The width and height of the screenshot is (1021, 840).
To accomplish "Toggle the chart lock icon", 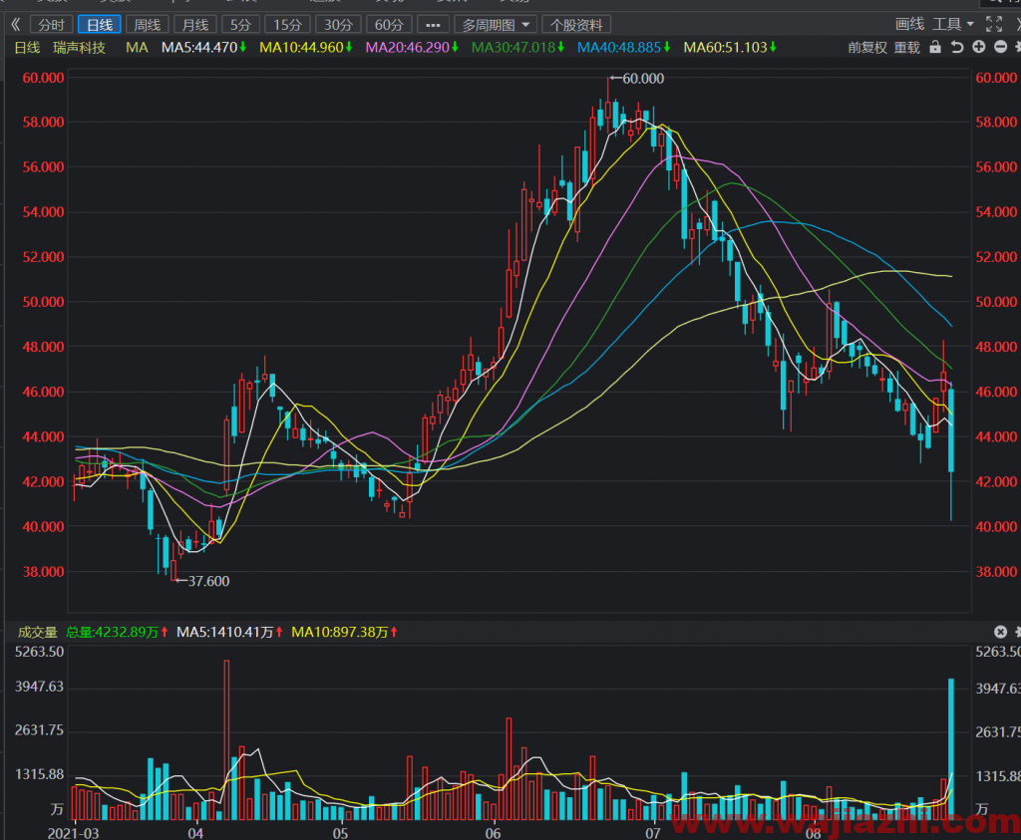I will coord(935,47).
